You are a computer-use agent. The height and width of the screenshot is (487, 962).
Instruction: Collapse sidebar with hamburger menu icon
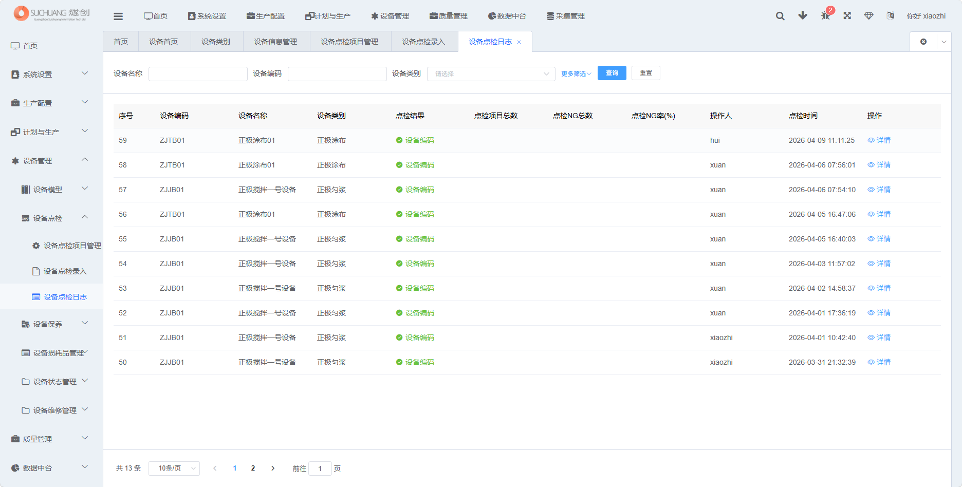118,16
